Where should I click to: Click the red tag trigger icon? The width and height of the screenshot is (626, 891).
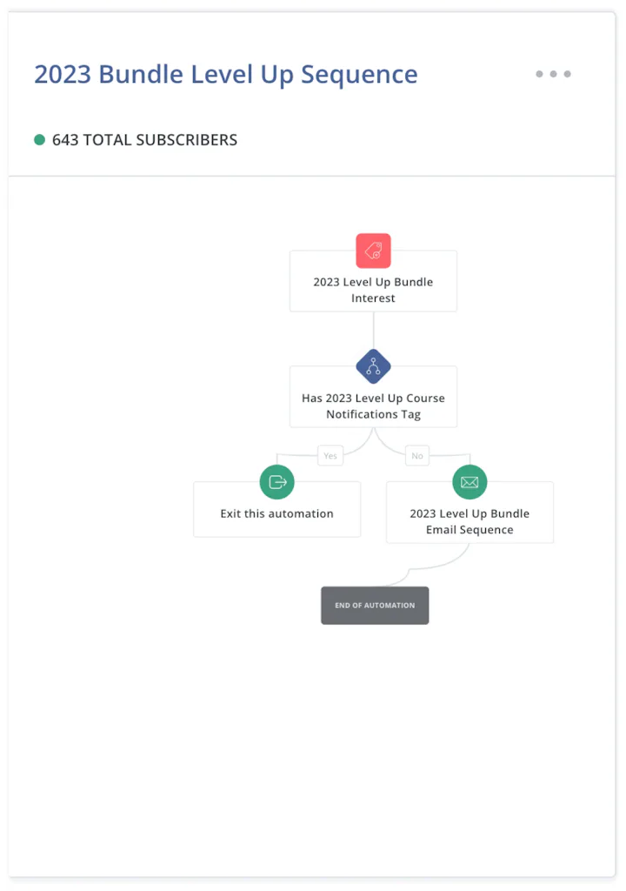[x=373, y=251]
